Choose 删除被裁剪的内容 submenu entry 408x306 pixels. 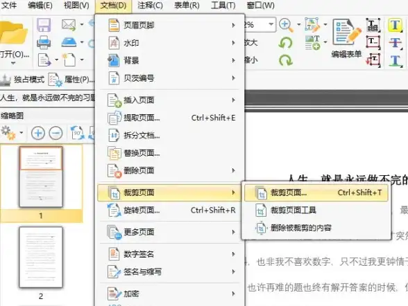pyautogui.click(x=316, y=228)
